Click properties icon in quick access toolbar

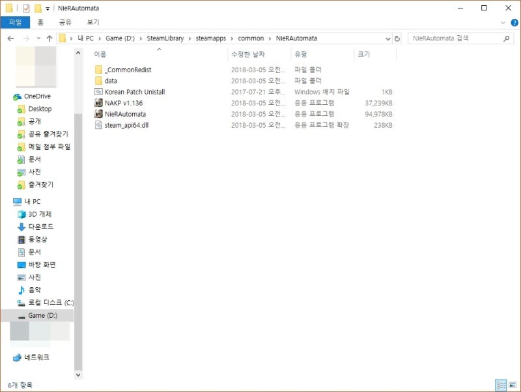click(x=26, y=8)
